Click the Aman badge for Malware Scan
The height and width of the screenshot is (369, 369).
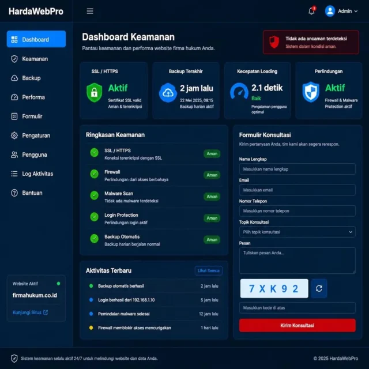(212, 197)
